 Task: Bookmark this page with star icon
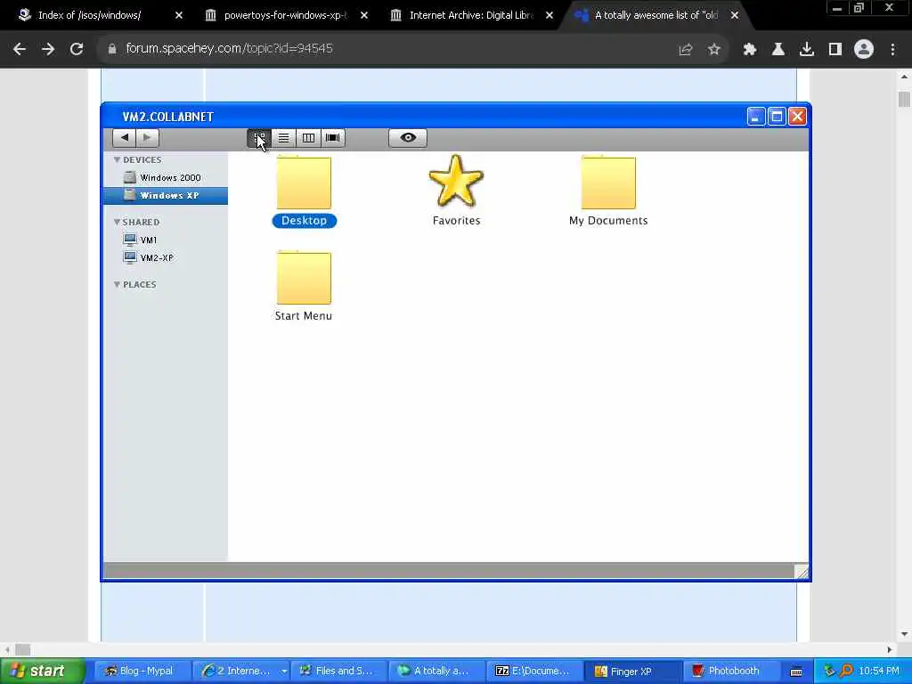tap(714, 50)
